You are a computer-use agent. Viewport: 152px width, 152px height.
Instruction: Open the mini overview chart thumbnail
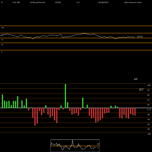tap(75, 146)
